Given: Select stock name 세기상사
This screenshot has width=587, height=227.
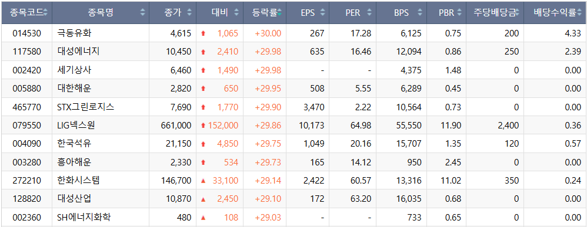Looking at the screenshot, I should coord(75,70).
